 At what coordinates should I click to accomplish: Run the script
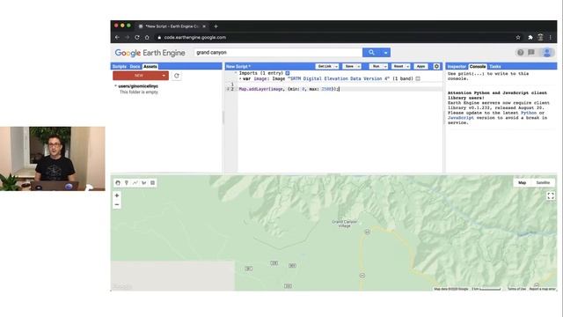click(x=376, y=67)
